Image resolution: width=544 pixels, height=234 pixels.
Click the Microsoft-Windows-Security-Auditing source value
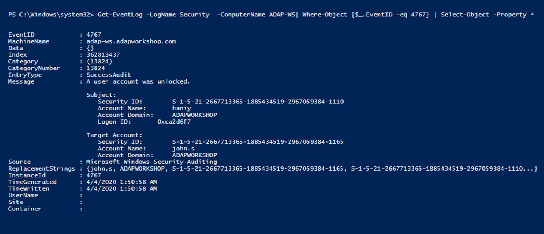[151, 162]
